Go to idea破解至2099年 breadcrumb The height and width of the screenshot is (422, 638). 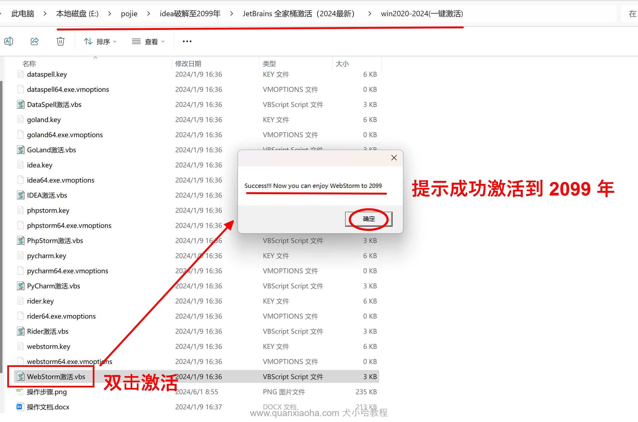(190, 13)
